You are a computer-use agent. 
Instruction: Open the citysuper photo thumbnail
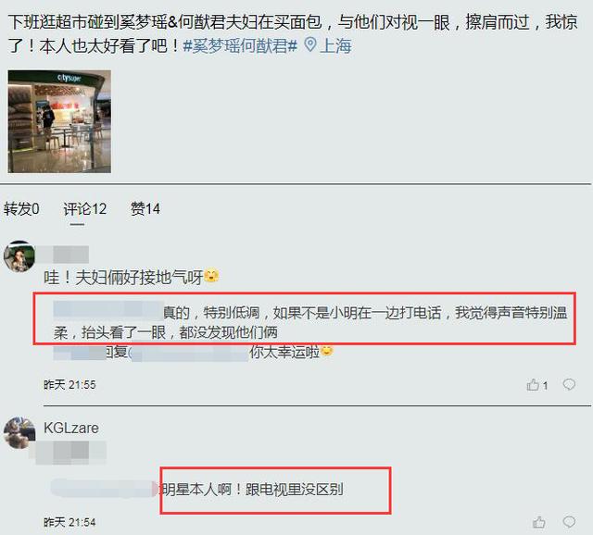tap(59, 121)
